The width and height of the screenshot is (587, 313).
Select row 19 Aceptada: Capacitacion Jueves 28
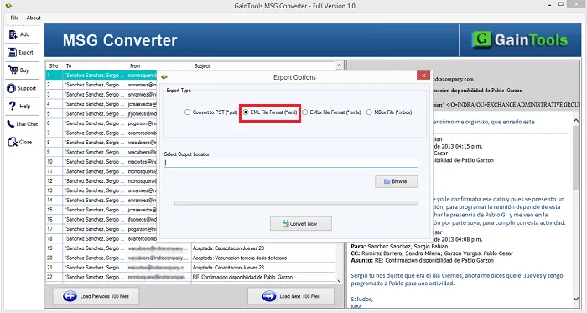point(191,248)
